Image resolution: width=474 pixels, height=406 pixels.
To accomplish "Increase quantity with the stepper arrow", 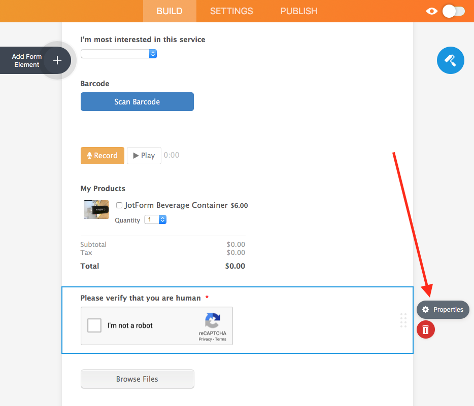I will click(162, 217).
